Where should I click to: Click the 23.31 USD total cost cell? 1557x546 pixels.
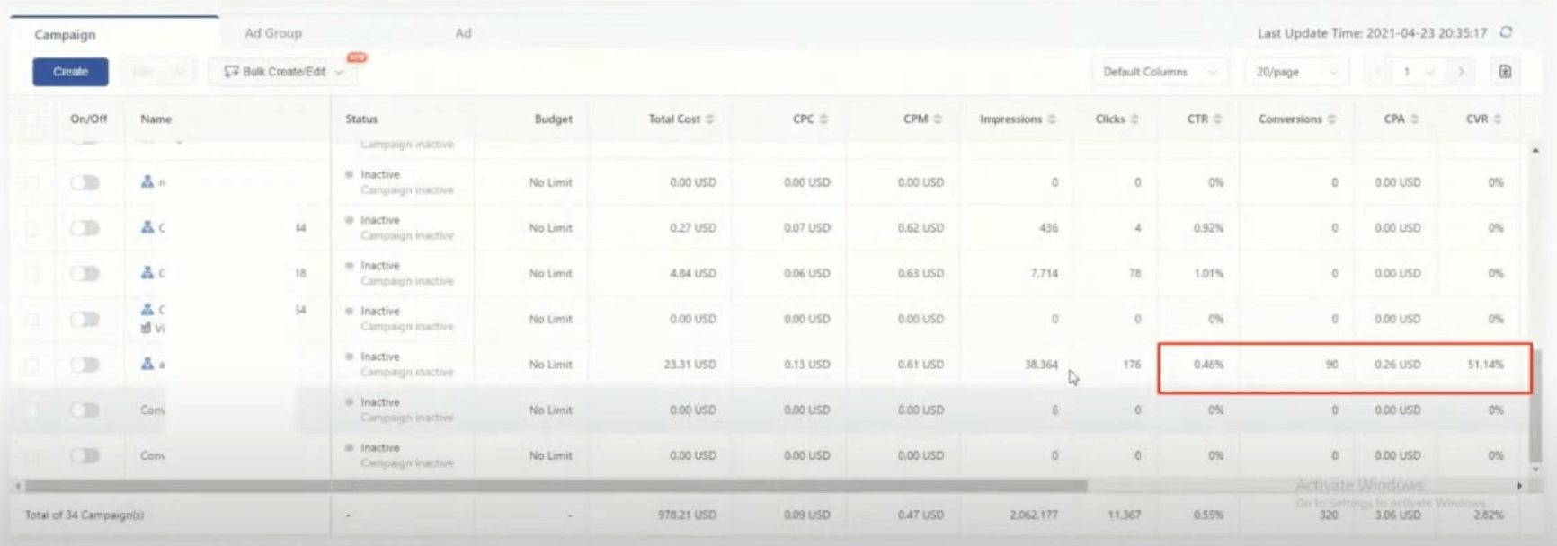(690, 365)
